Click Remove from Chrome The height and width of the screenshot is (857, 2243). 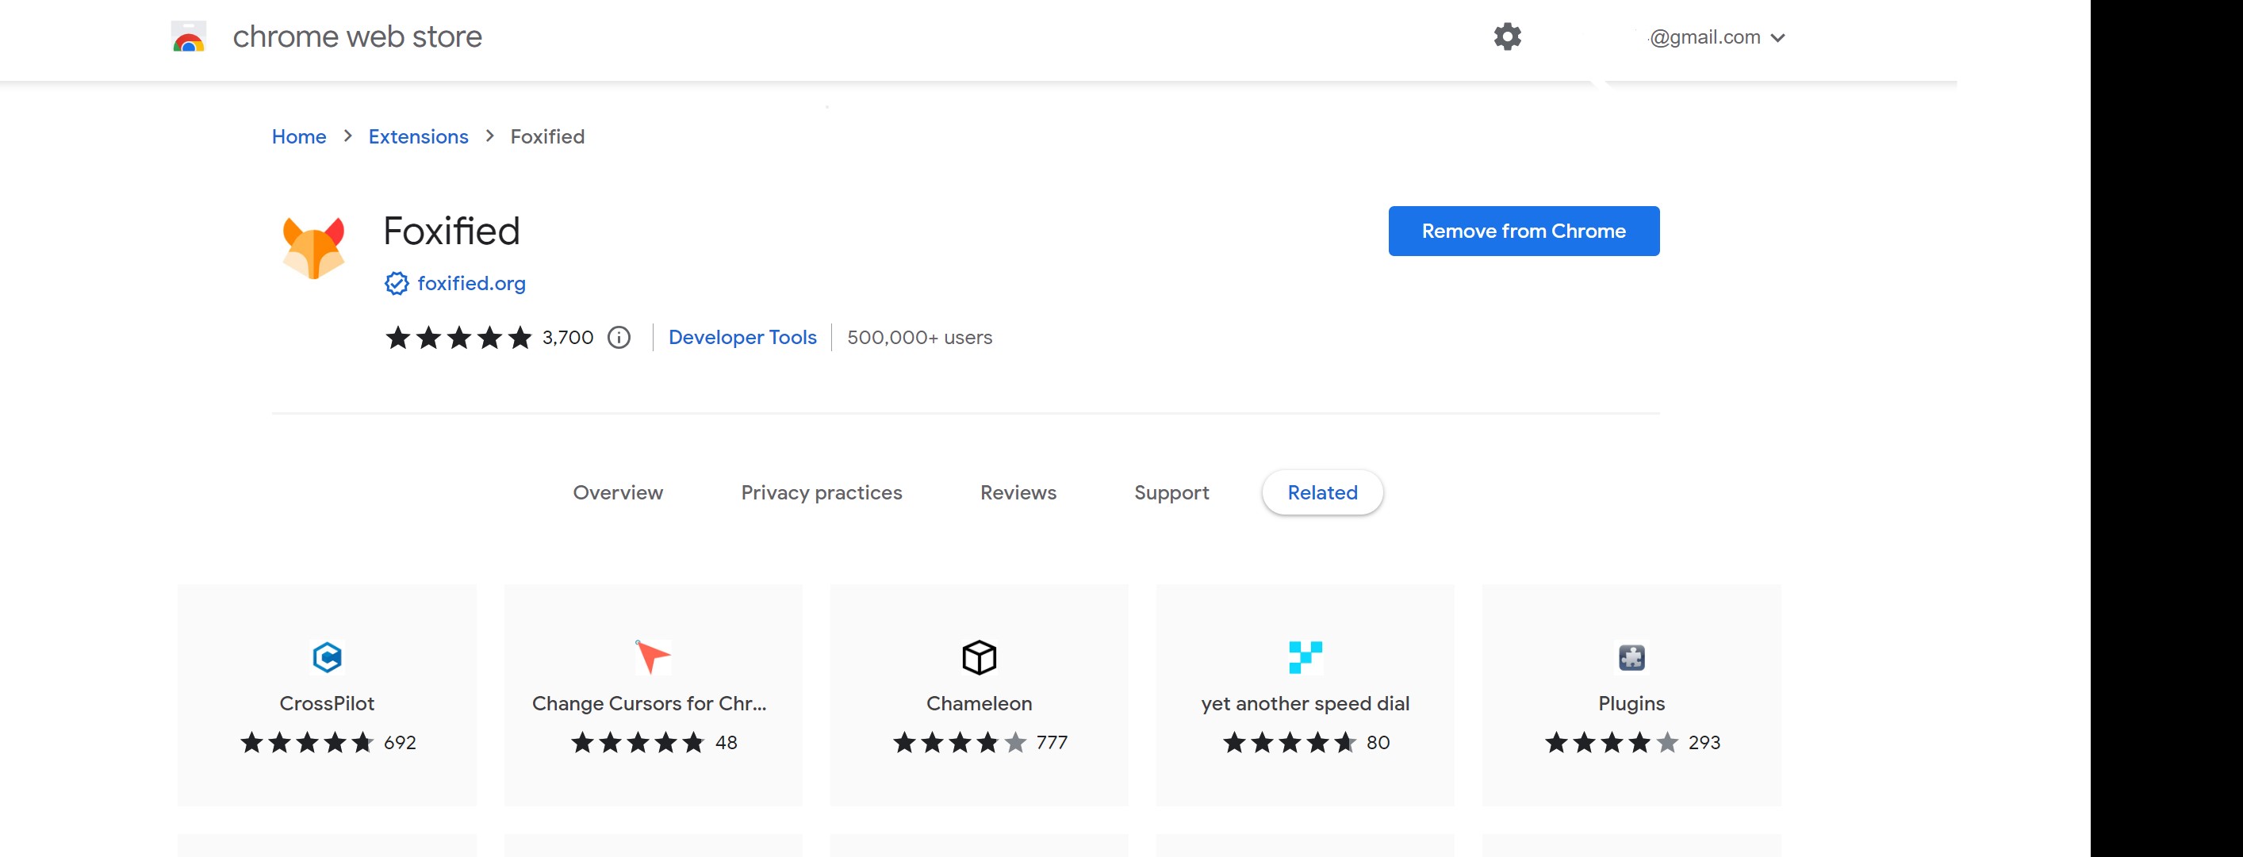coord(1524,231)
